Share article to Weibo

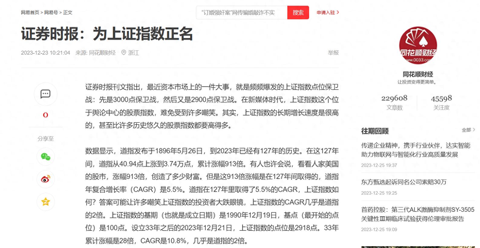click(46, 179)
